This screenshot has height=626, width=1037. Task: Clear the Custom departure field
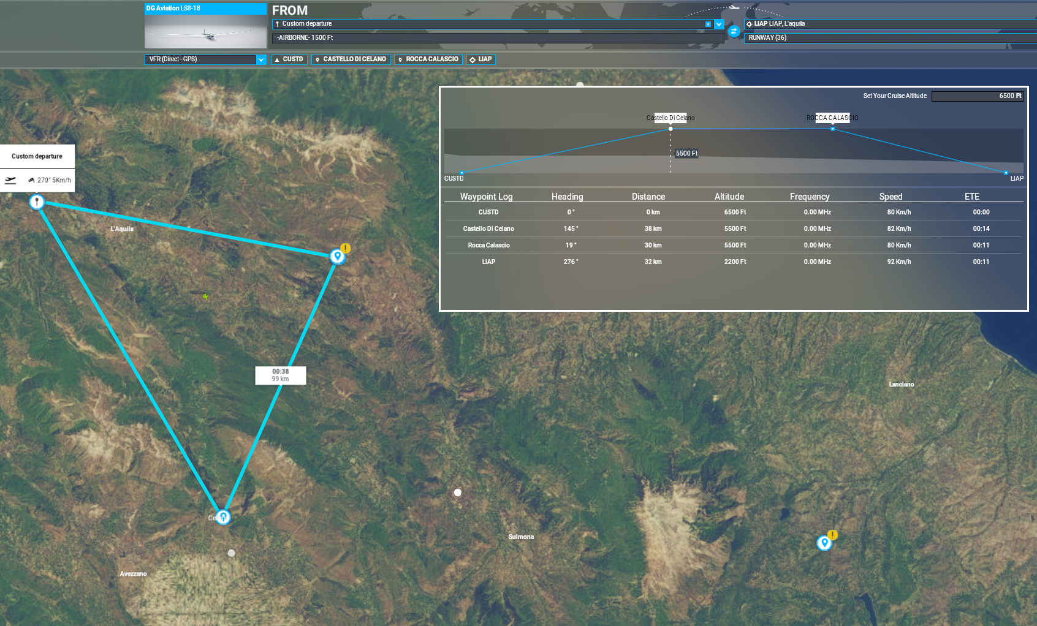click(x=708, y=24)
